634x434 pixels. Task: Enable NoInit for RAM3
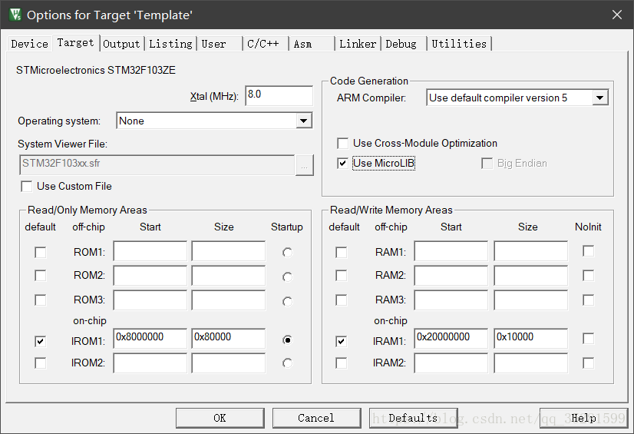(588, 300)
